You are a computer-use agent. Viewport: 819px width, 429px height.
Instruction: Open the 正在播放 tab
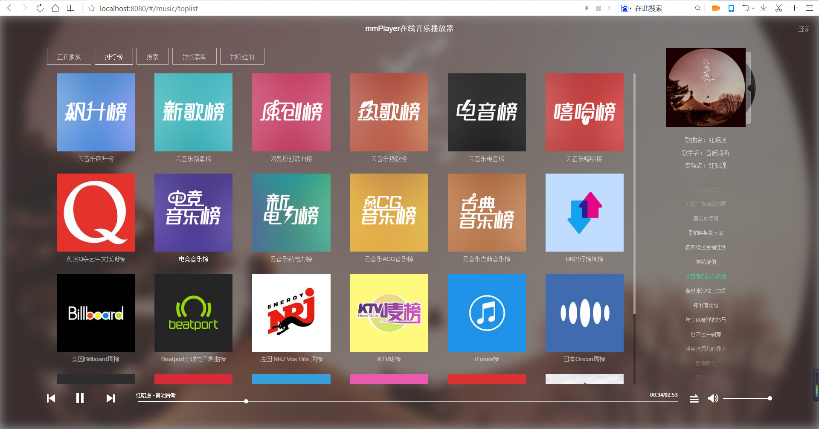pyautogui.click(x=69, y=56)
